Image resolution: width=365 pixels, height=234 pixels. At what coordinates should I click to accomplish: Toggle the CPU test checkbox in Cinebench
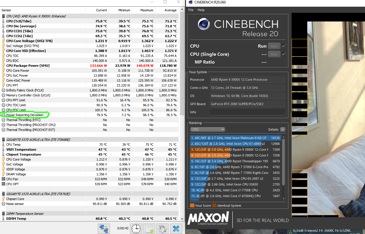point(284,46)
